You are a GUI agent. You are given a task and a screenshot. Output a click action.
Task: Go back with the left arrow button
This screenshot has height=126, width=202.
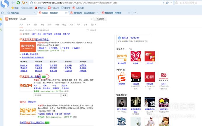[x=13, y=3]
